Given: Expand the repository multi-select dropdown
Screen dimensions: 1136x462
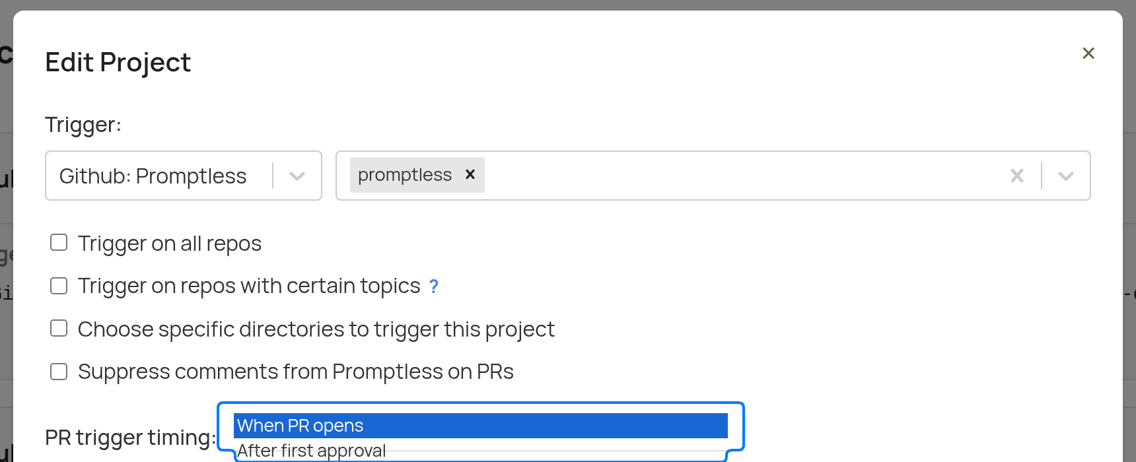Looking at the screenshot, I should tap(1065, 176).
